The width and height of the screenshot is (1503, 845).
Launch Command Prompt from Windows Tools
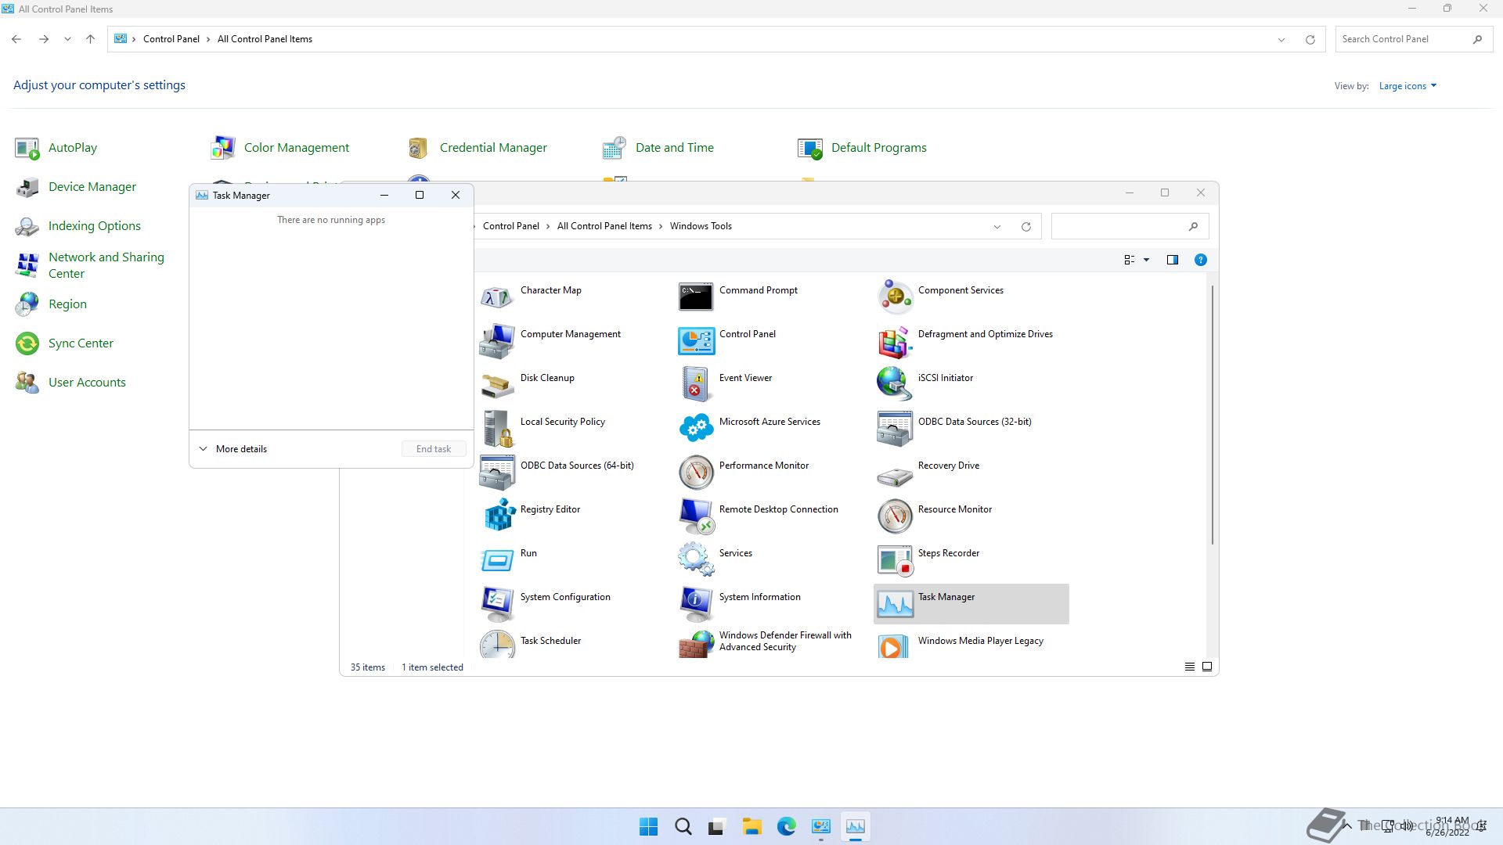pyautogui.click(x=696, y=297)
